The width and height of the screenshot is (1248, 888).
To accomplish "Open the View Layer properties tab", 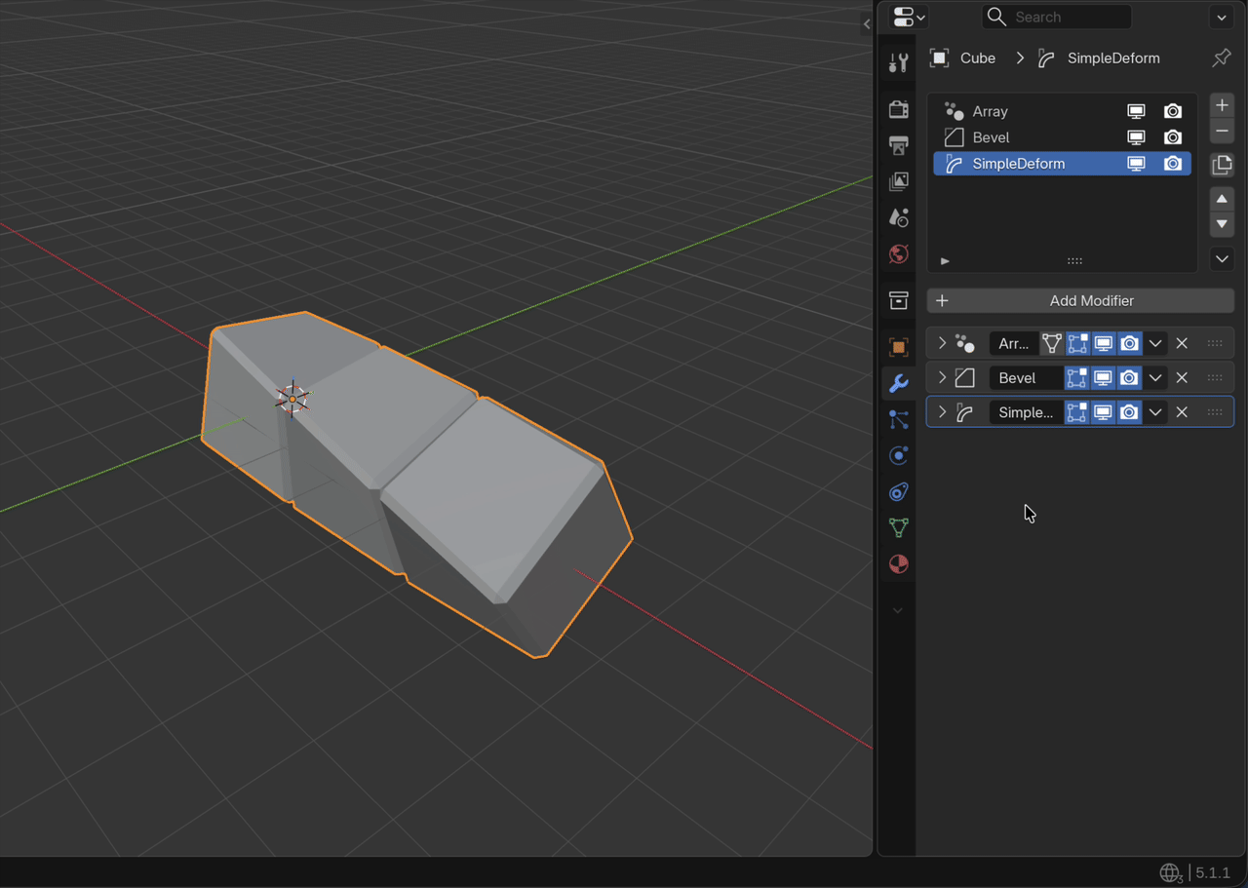I will (x=898, y=181).
